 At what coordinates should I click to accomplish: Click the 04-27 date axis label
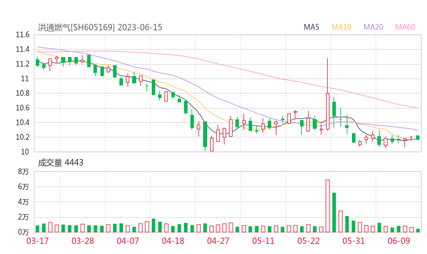click(x=218, y=241)
